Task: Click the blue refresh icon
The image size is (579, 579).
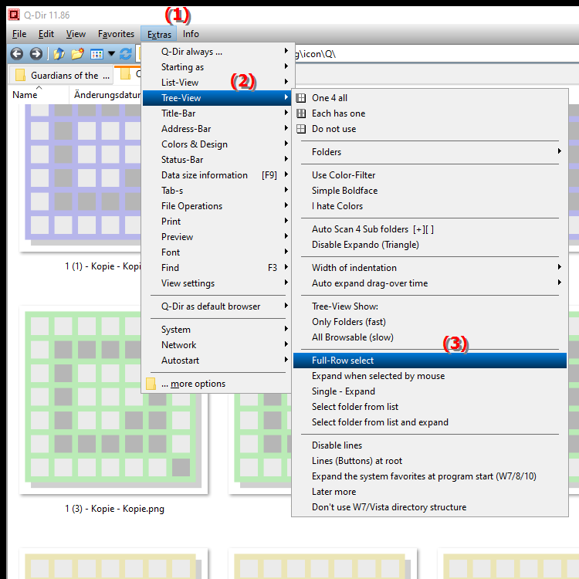Action: coord(125,54)
